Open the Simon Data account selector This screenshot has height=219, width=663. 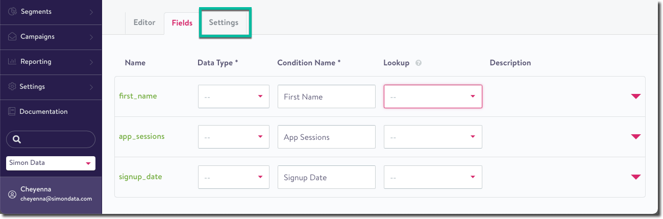51,163
